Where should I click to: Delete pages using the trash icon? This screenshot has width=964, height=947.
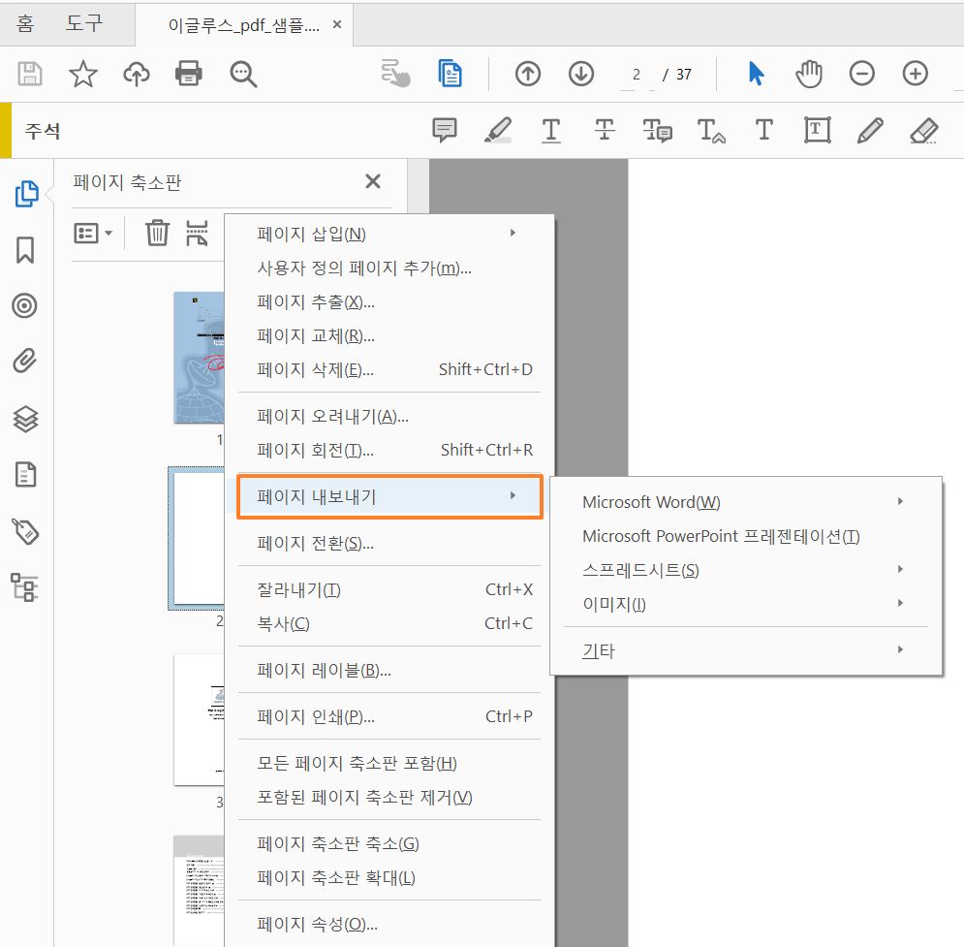158,232
